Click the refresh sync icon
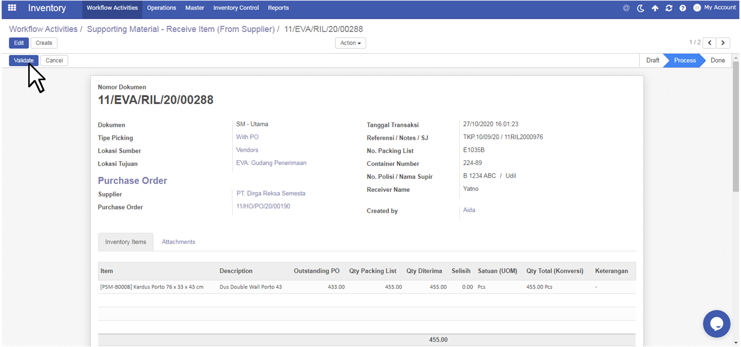The image size is (741, 347). click(669, 8)
